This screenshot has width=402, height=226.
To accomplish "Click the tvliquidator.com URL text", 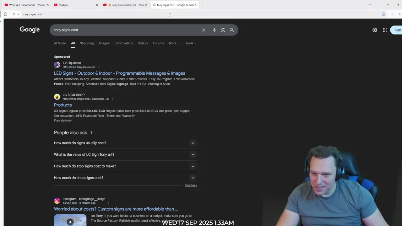I will (x=79, y=67).
